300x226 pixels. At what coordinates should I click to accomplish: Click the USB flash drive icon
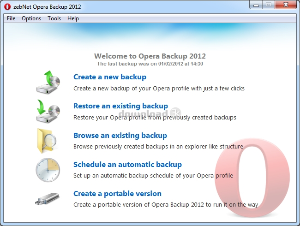coord(47,199)
